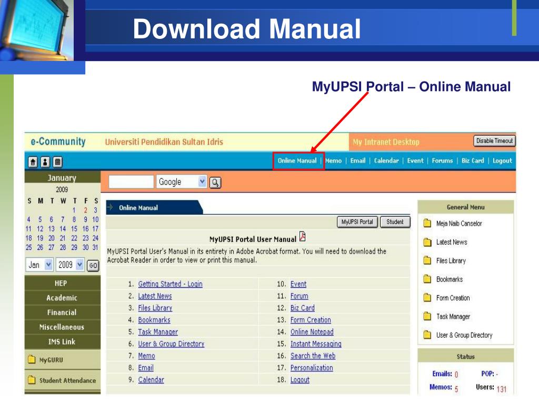
Task: Open the Instant Messaging manual link
Action: 316,344
